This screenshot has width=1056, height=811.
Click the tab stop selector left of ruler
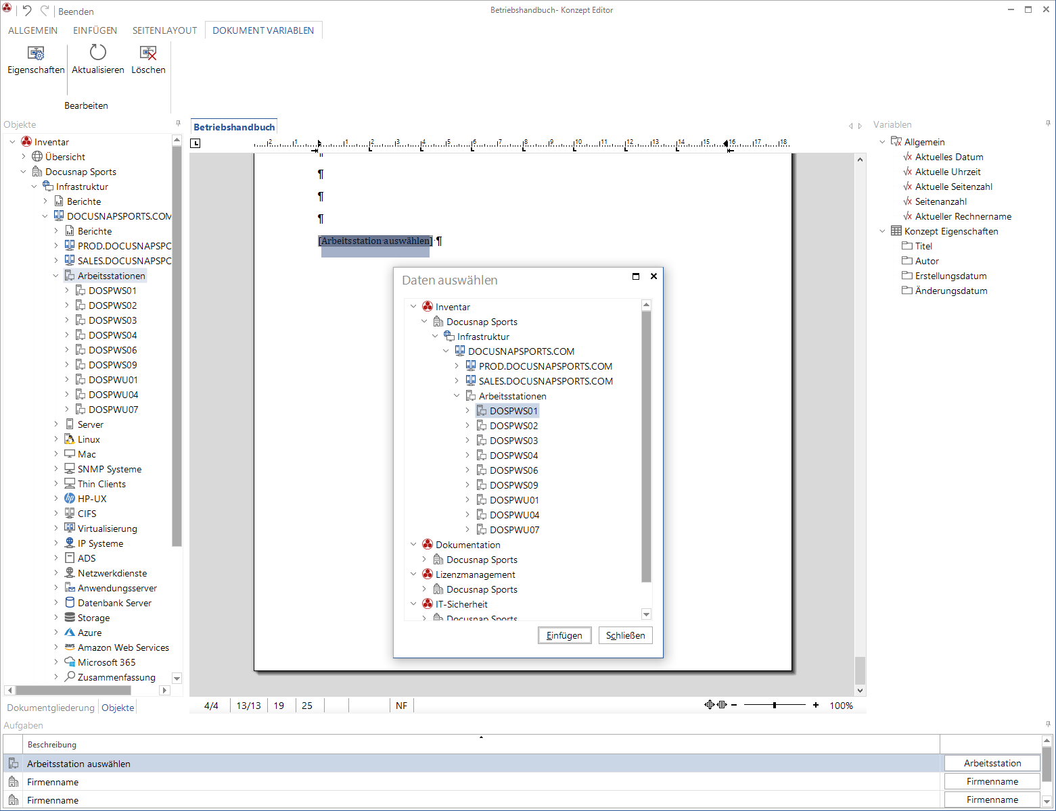196,143
